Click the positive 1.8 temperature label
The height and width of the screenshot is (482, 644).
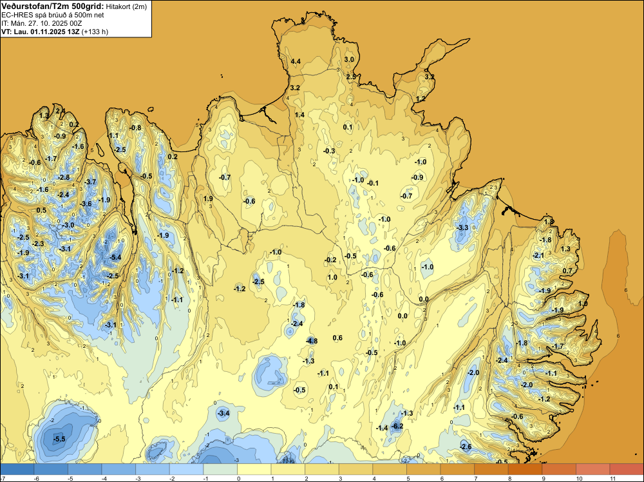(549, 222)
